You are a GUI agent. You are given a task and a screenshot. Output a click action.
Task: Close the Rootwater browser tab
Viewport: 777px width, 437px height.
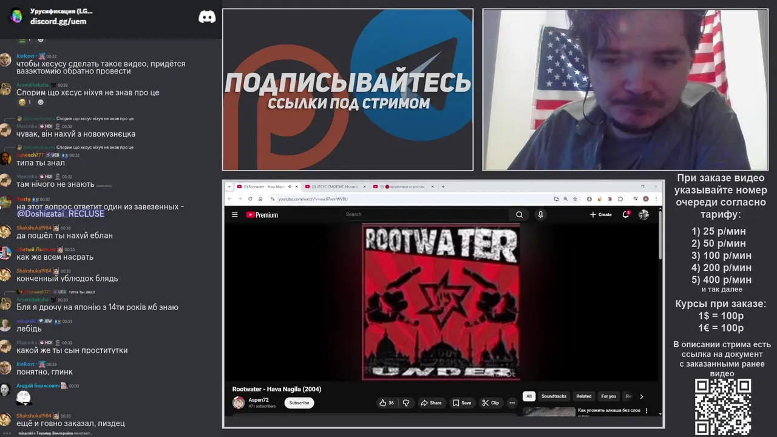click(x=296, y=186)
